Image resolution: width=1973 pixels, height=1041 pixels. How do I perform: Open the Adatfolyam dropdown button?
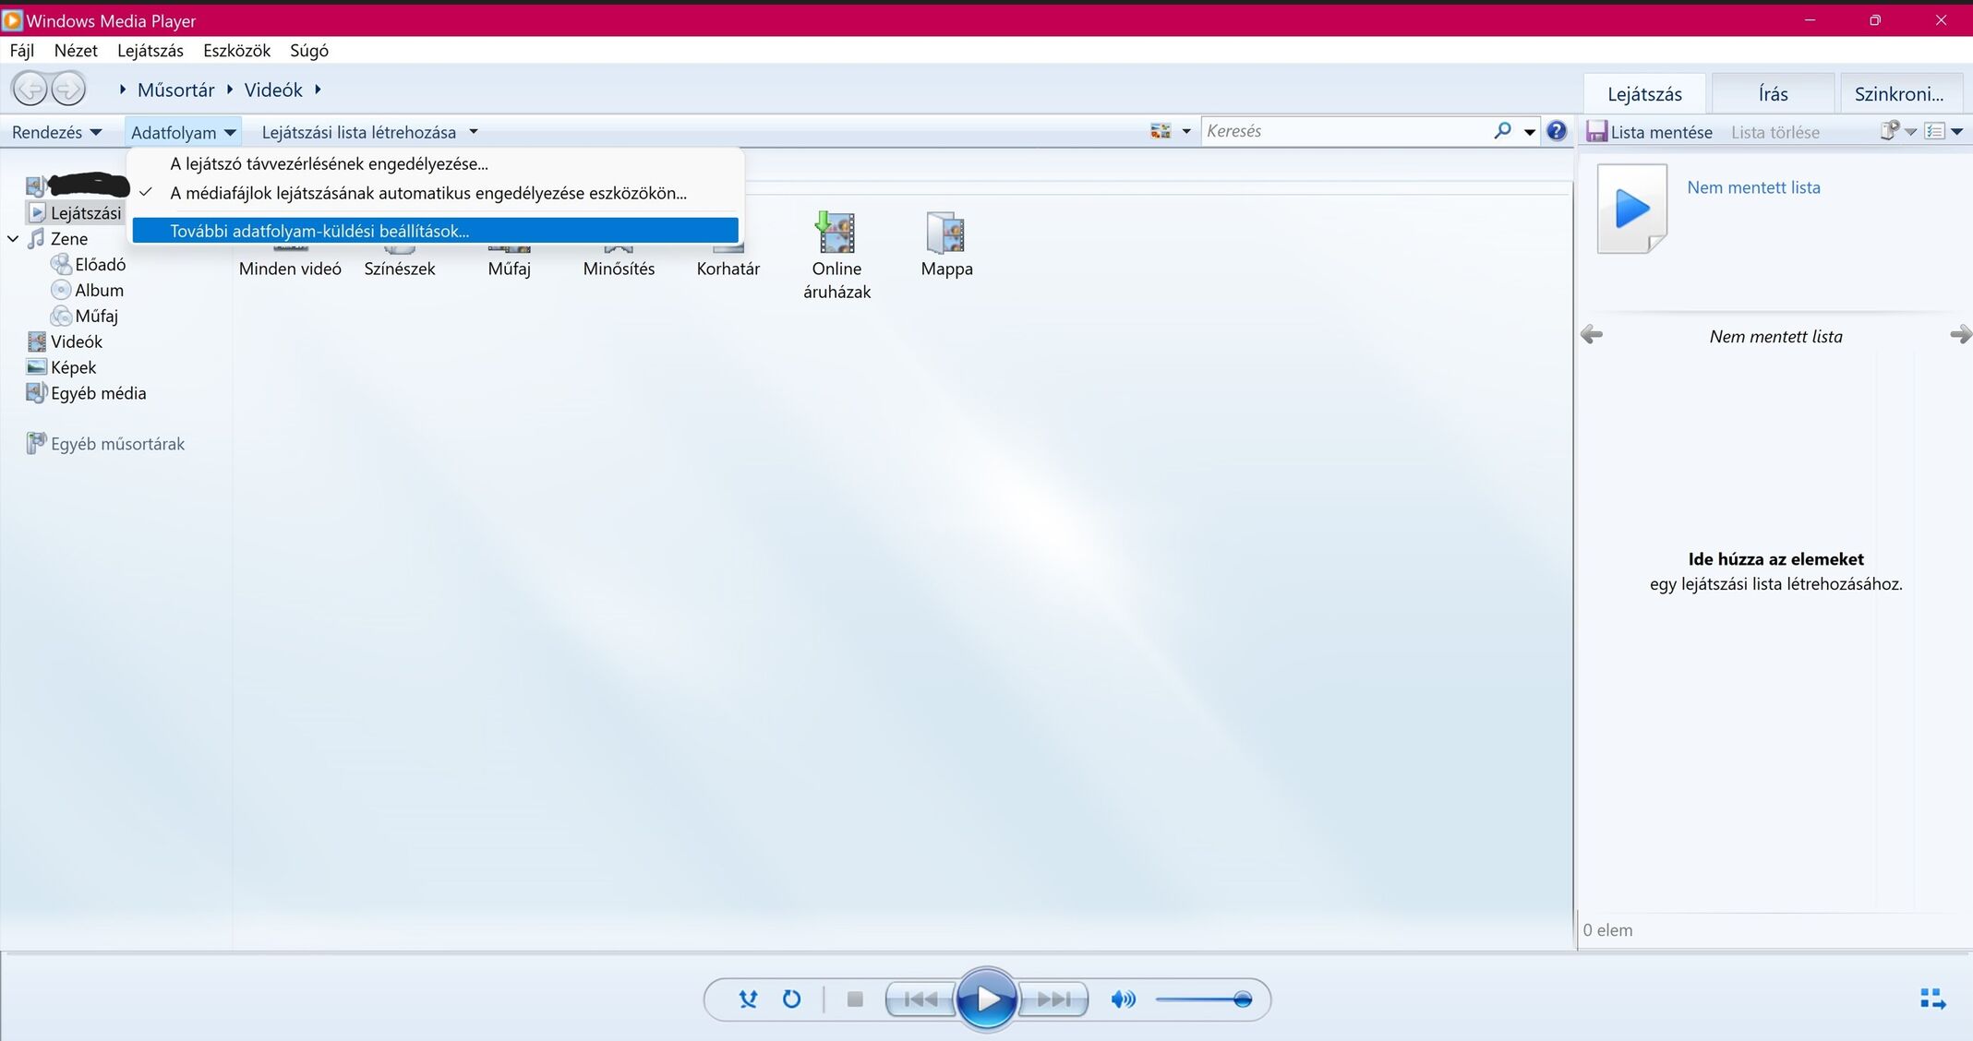183,133
